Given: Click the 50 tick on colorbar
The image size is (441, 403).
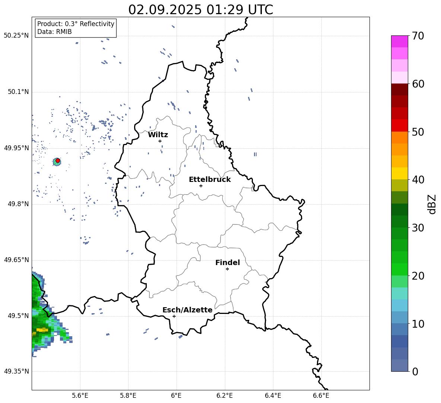Looking at the screenshot, I should (x=418, y=132).
